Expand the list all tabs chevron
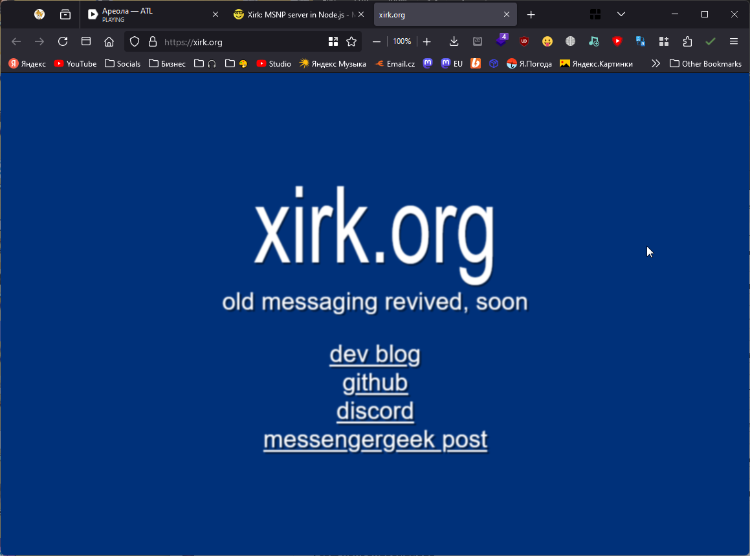 pos(621,14)
